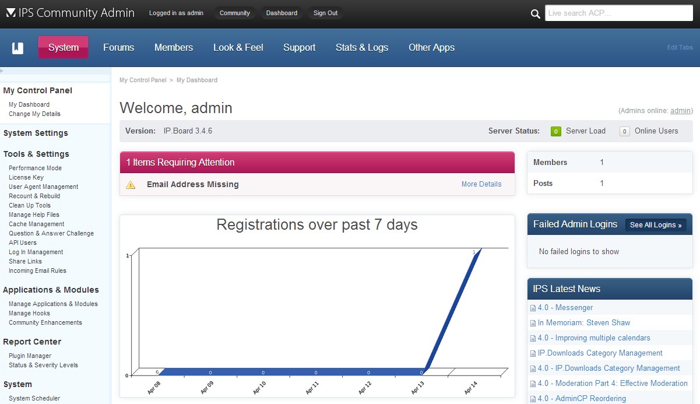Open the bookmark icon beside the System tab

[x=18, y=48]
